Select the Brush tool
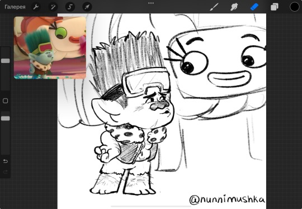The height and width of the screenshot is (209, 302). (x=214, y=7)
